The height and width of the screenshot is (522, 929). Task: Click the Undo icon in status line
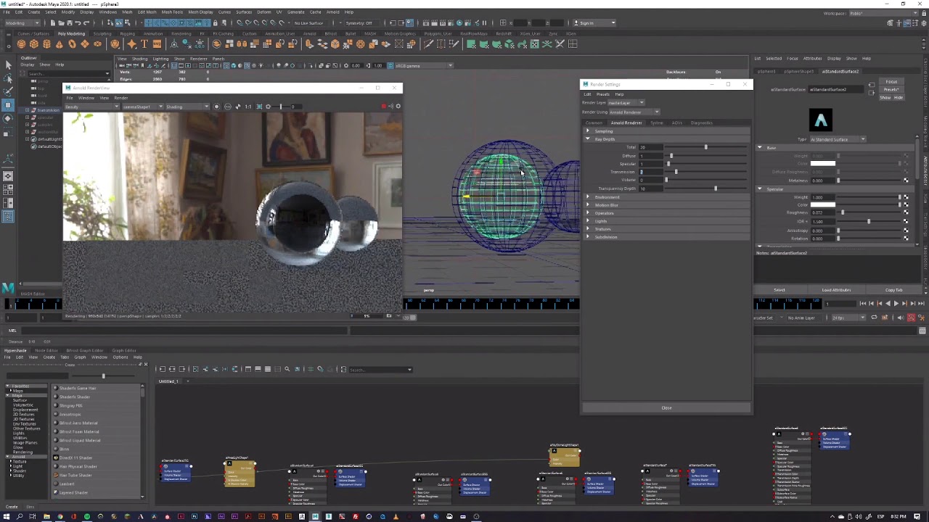pos(77,22)
